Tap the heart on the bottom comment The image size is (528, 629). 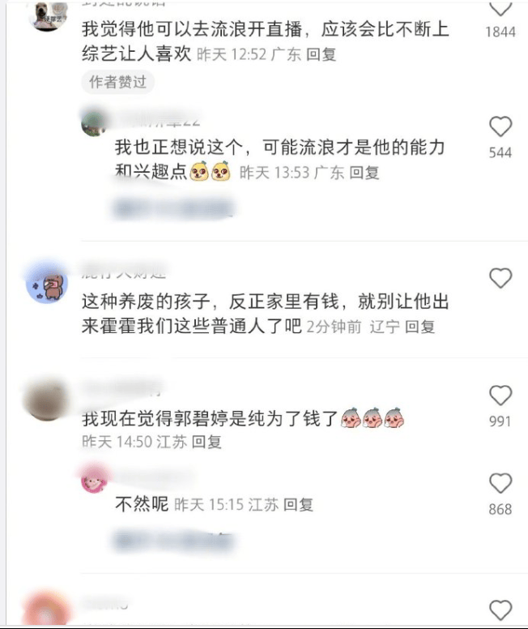point(500,610)
